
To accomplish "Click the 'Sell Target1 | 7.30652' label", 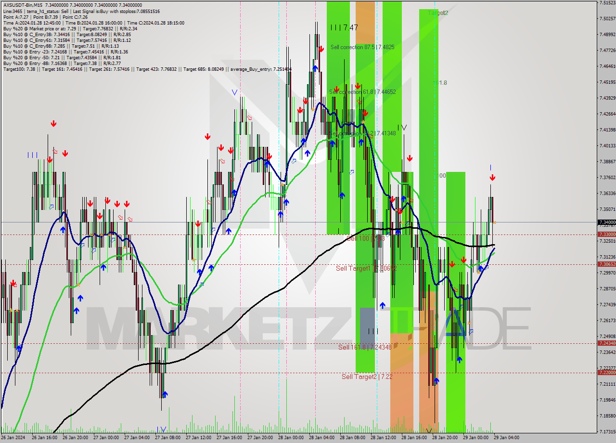I will click(x=366, y=268).
